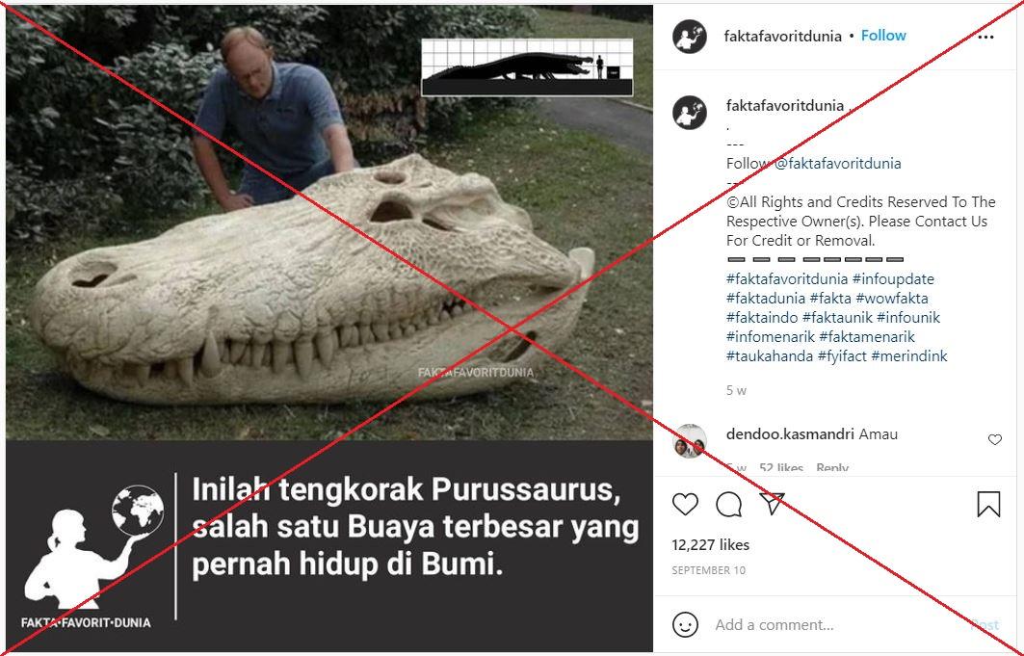Open the #faktadunia hashtag
Viewport: 1024px width, 656px height.
coord(766,299)
